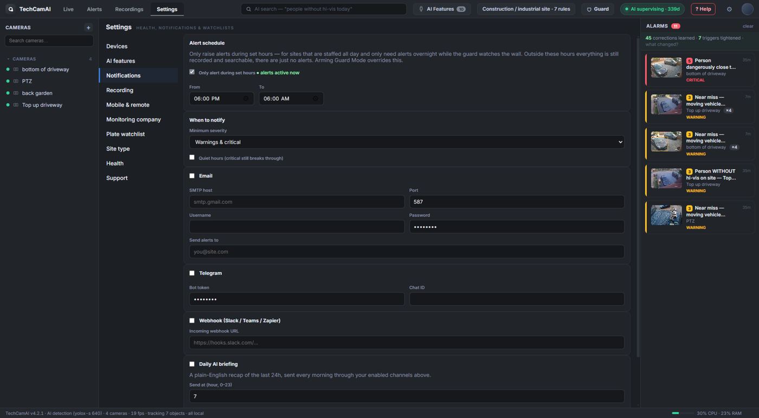759x418 pixels.
Task: Click the search magnifier icon in AI search
Action: [x=249, y=9]
